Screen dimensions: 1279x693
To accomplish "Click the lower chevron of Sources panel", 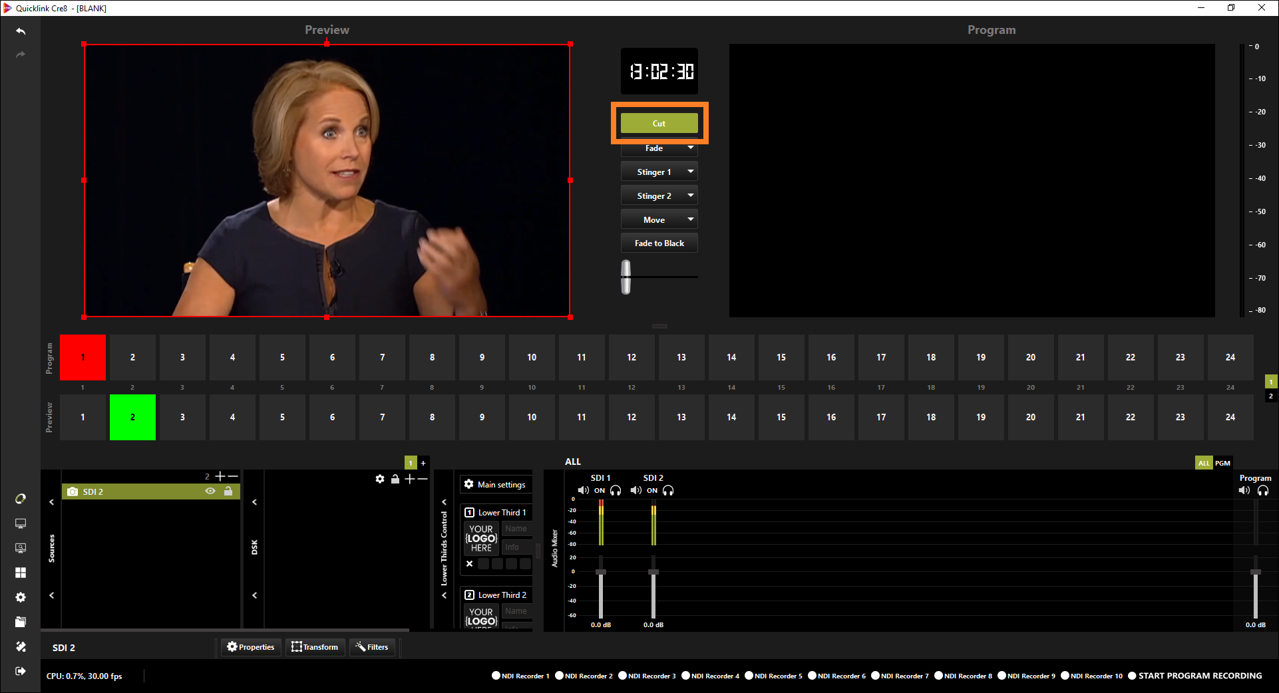I will tap(51, 595).
